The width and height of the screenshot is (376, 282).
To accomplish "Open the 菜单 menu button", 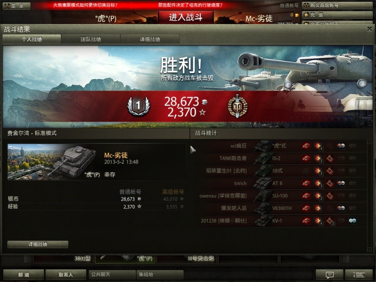I will 16,6.
